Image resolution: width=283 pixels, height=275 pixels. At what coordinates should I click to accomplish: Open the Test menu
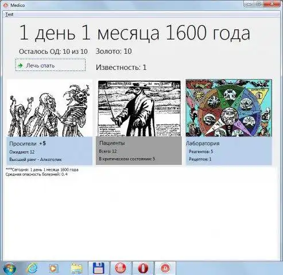pos(9,14)
